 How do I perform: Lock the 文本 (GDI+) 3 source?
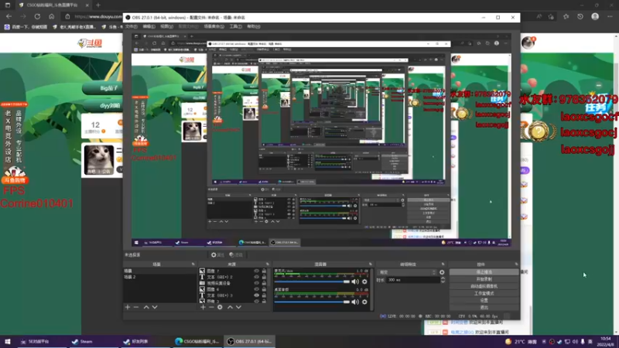point(264,295)
